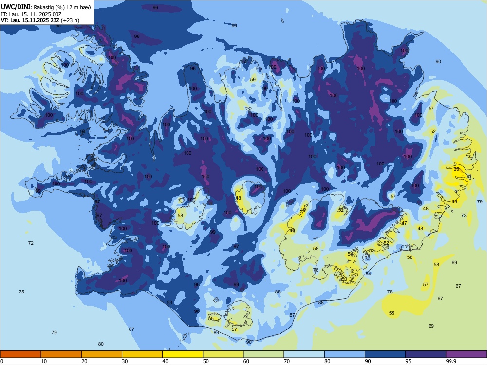Click the map value label '75'

coord(21,292)
